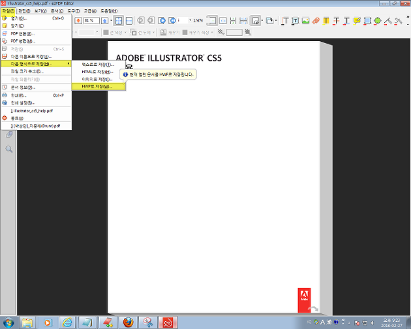411x329 pixels.
Task: Choose reduce file size menu item
Action: [36, 71]
